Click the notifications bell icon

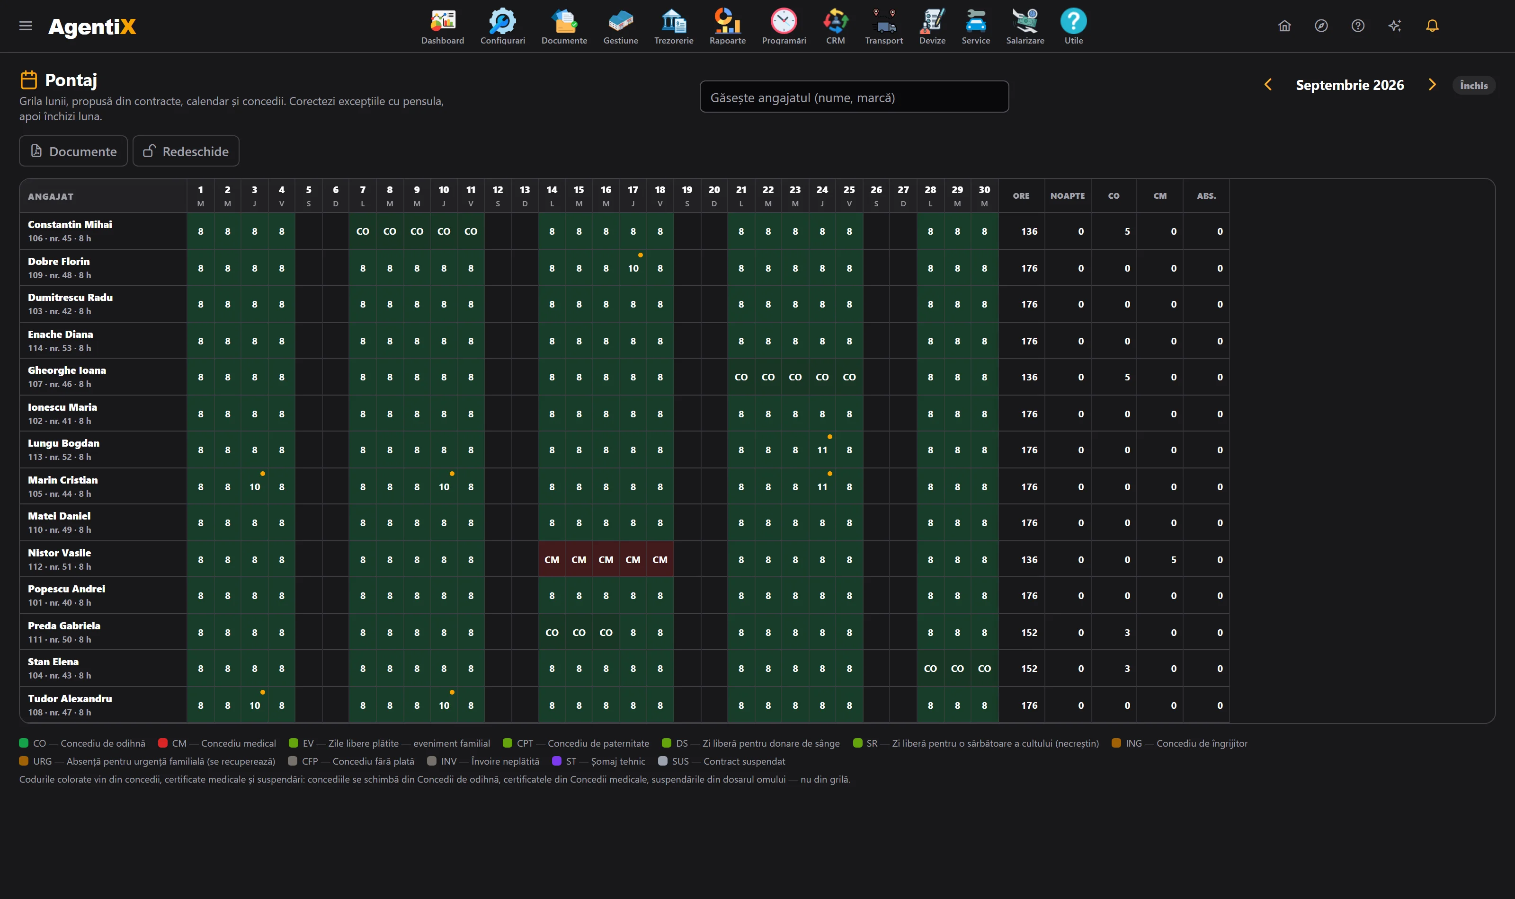tap(1432, 26)
